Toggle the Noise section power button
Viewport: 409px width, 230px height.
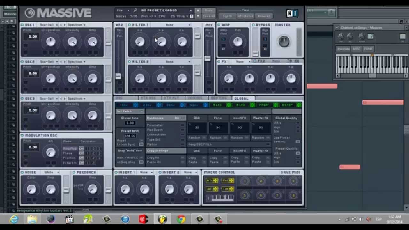click(22, 172)
